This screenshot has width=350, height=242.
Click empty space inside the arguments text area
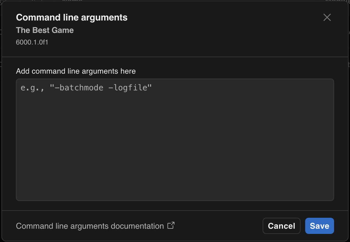pos(175,150)
